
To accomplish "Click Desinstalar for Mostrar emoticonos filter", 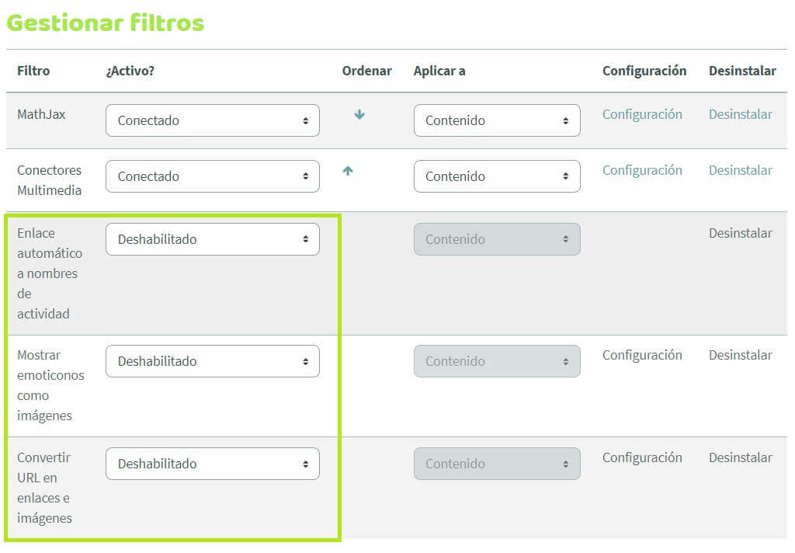I will pos(740,355).
